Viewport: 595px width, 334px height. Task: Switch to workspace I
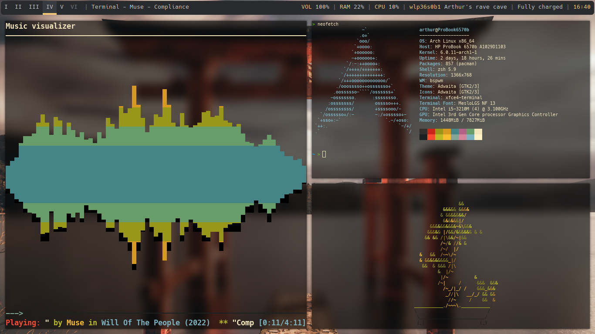point(6,7)
